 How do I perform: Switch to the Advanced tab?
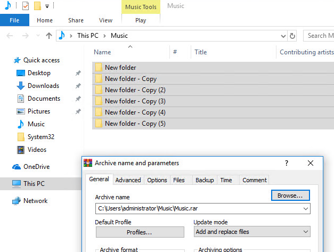coord(128,180)
